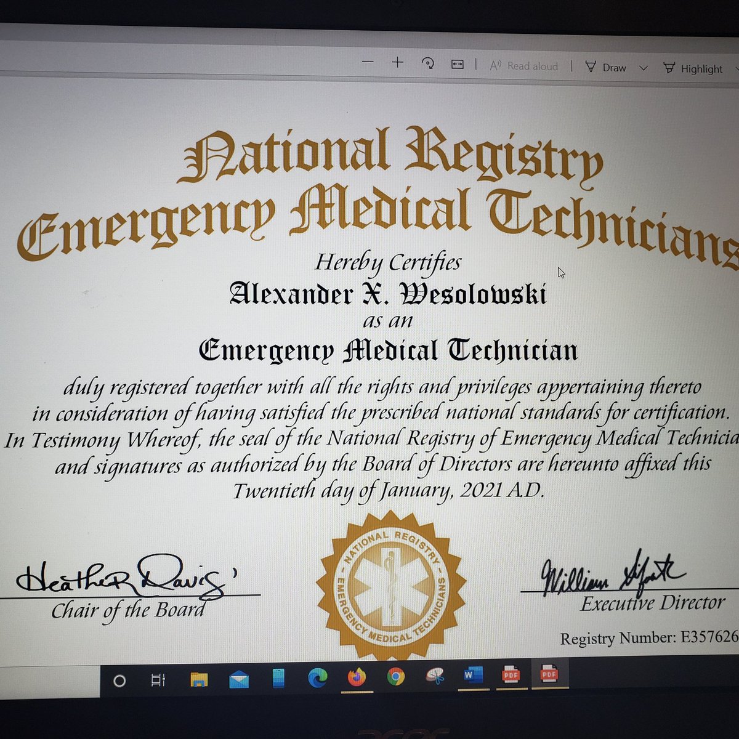Click the 'duly registered together' line
The image size is (739, 739).
tap(382, 388)
